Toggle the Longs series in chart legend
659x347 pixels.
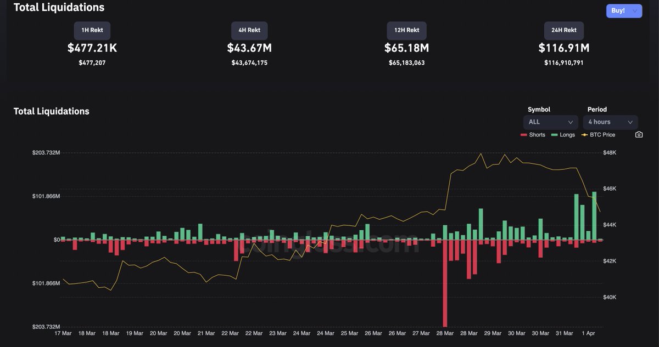coord(563,135)
